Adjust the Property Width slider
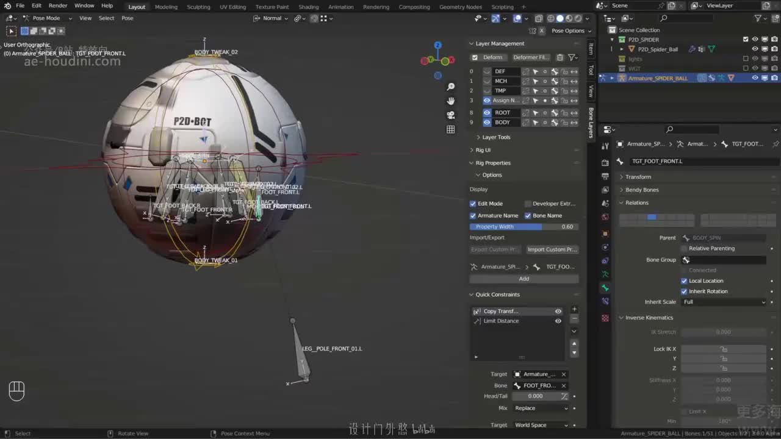 click(524, 227)
